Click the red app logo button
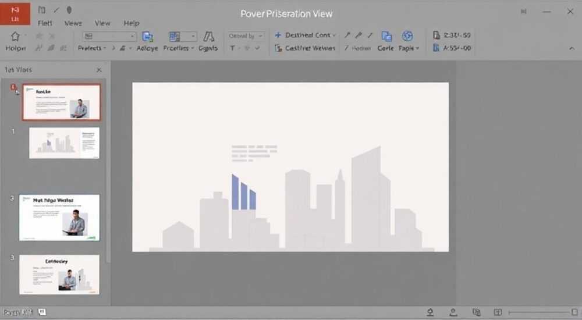The height and width of the screenshot is (320, 582). [x=15, y=14]
